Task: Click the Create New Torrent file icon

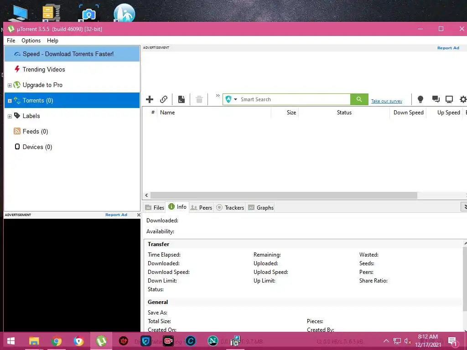Action: [182, 99]
